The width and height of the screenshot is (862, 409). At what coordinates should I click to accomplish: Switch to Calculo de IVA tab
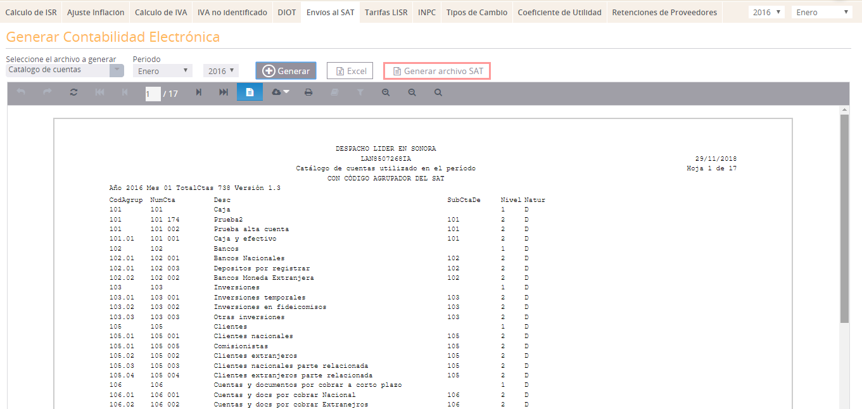coord(161,12)
